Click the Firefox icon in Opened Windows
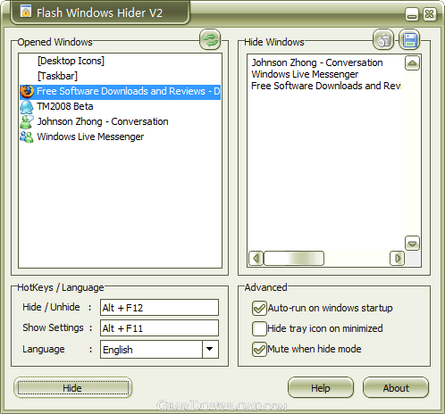Image resolution: width=445 pixels, height=414 pixels. (27, 91)
